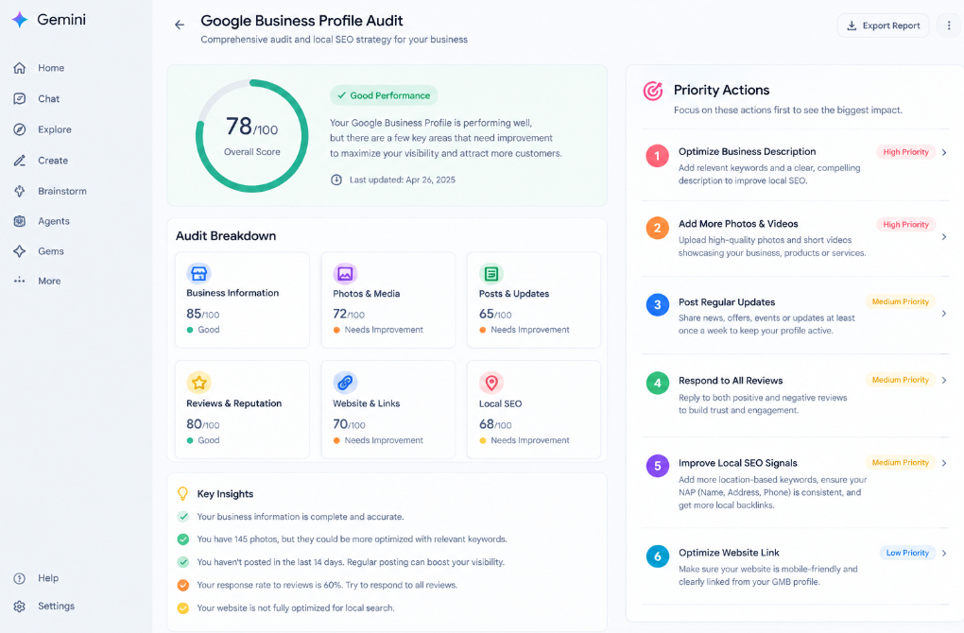Click Medium Priority tag on Improve Local SEO Signals
The image size is (964, 633).
900,463
